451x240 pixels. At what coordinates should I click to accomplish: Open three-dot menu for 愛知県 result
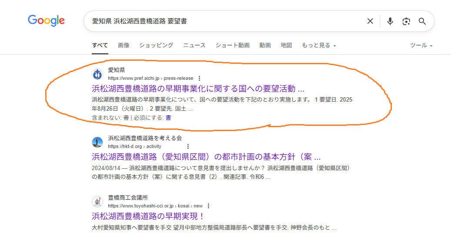click(199, 79)
